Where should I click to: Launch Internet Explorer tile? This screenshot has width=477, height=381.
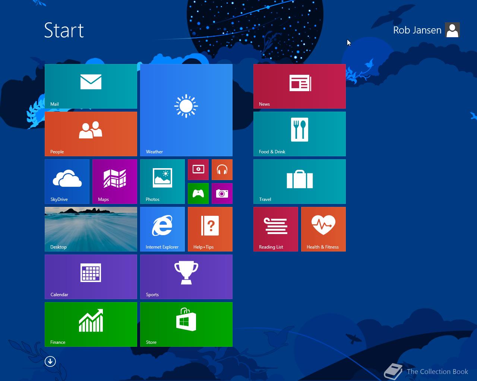tap(162, 229)
